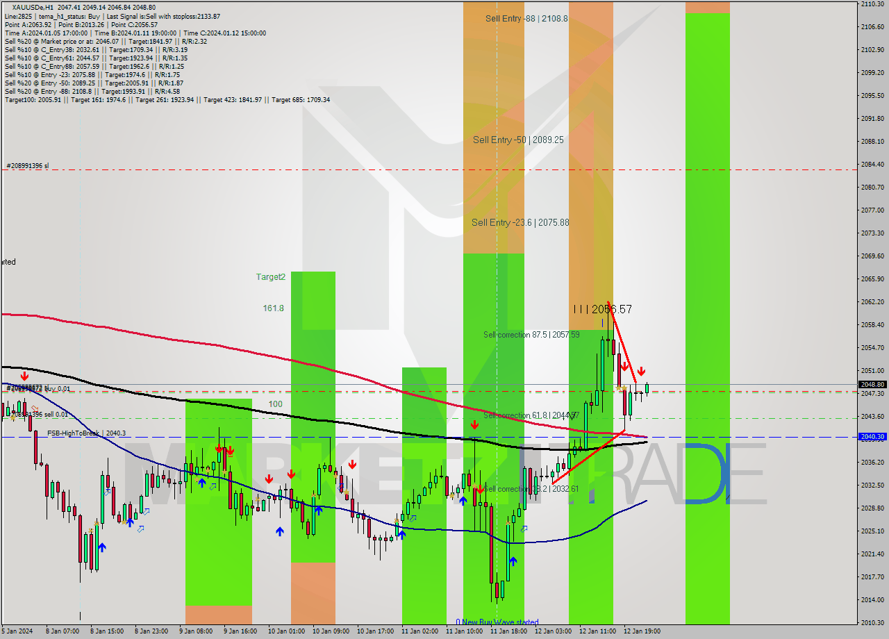The width and height of the screenshot is (889, 639).
Task: Select the 'Target2' label
Action: pos(271,276)
